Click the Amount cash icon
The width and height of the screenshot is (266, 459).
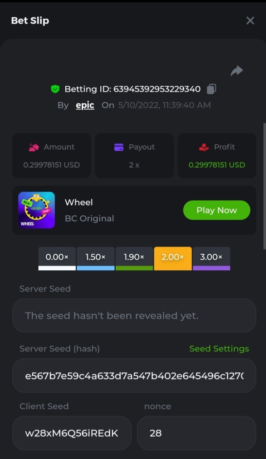[x=34, y=147]
